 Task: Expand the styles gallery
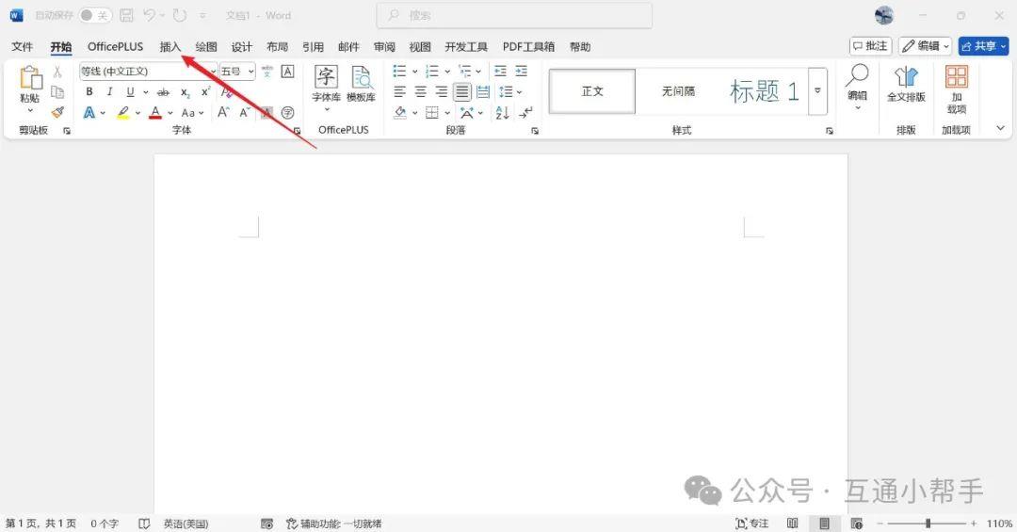click(818, 91)
